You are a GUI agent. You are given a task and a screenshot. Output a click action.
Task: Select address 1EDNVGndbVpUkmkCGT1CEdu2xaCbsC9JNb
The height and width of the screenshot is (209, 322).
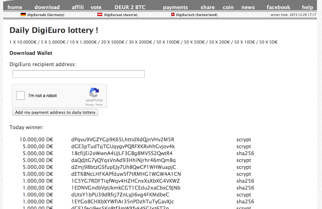click(126, 188)
